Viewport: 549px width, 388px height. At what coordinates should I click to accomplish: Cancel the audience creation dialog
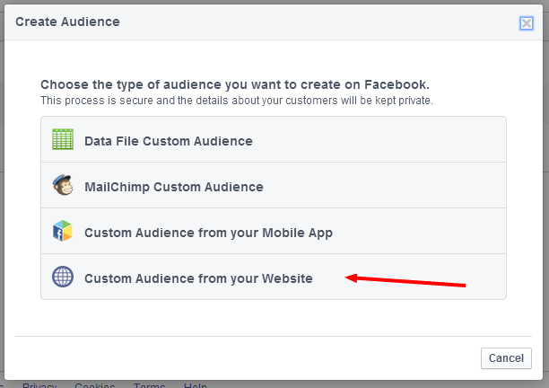point(506,358)
